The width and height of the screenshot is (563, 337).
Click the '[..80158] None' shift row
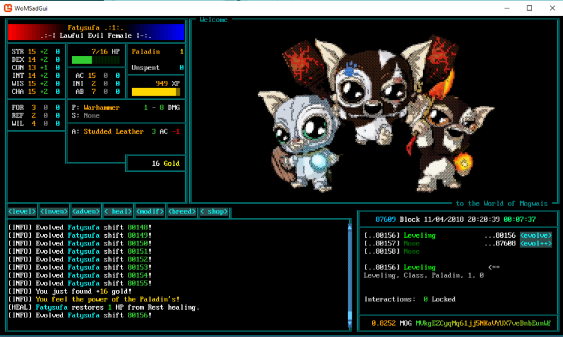point(392,251)
